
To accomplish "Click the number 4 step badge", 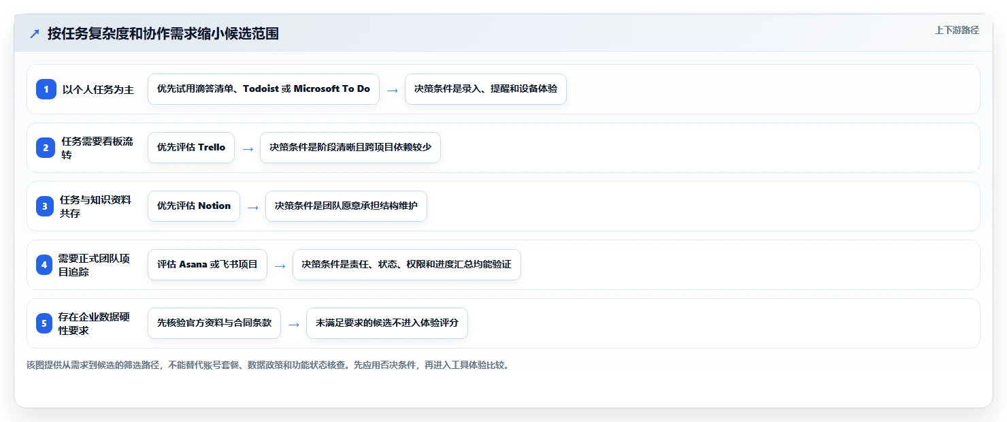I will point(44,265).
